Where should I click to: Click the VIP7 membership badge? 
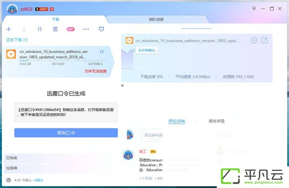42,9
